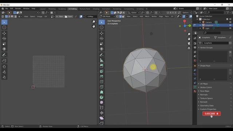This screenshot has height=131, width=233.
Task: Enable face select mode in the 3D viewport
Action: tap(123, 16)
